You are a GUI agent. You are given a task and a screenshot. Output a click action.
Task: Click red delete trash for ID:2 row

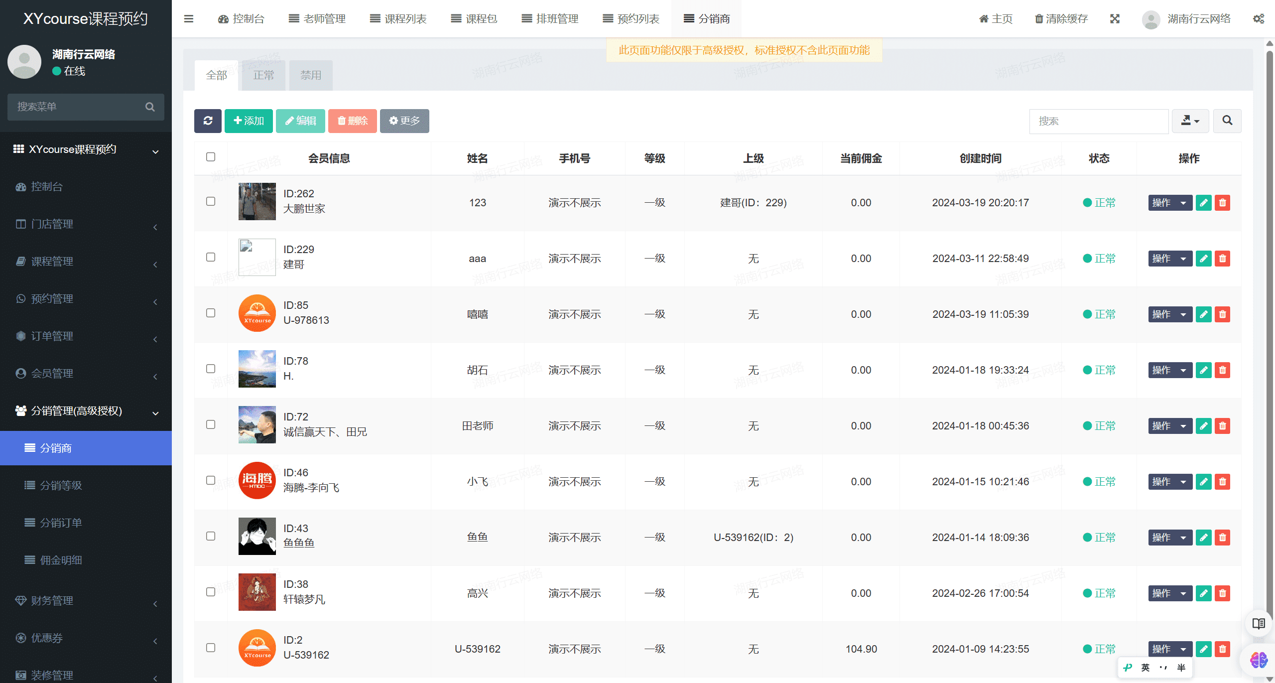1222,649
